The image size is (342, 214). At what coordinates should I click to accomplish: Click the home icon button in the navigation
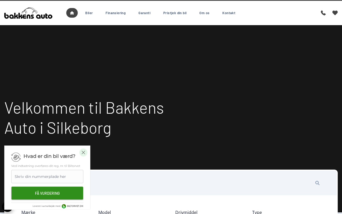72,13
